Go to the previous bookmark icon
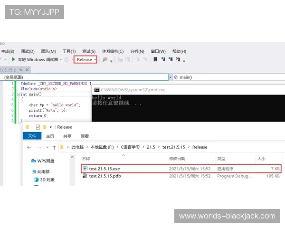285x228 pixels. [x=163, y=59]
